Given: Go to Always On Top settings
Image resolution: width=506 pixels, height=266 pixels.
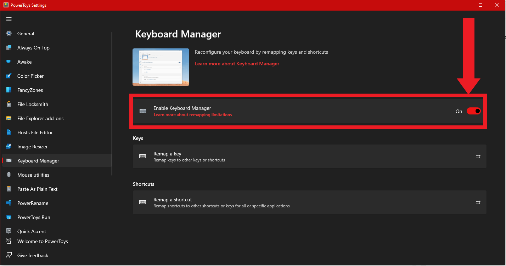Looking at the screenshot, I should 57,48.
